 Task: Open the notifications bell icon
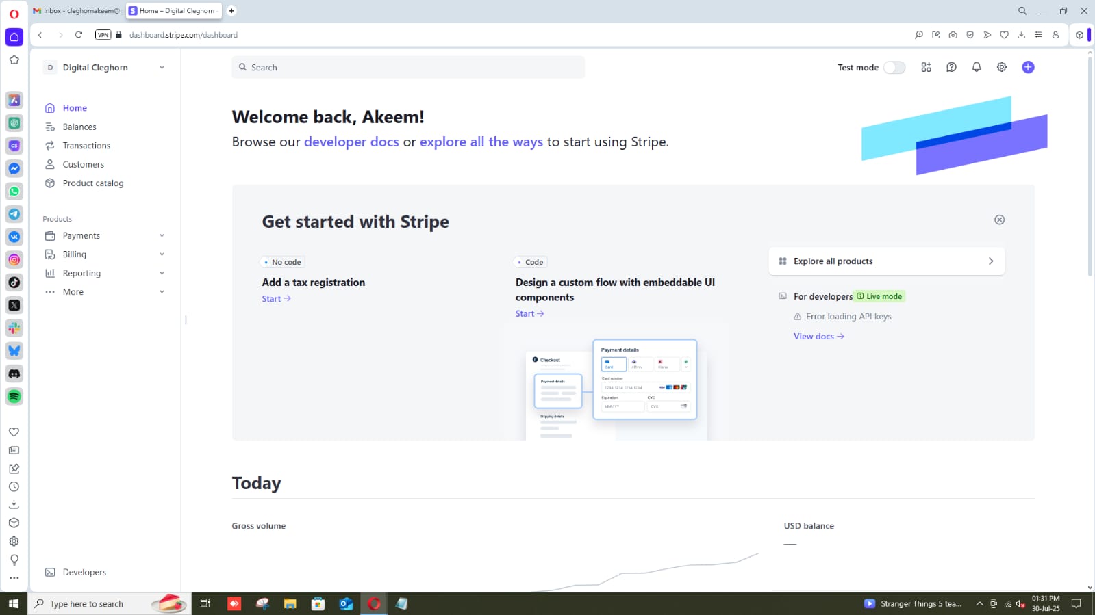tap(977, 67)
